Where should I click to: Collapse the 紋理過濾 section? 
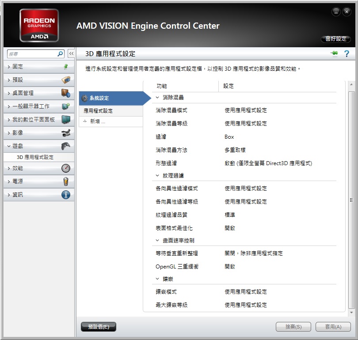pos(157,175)
